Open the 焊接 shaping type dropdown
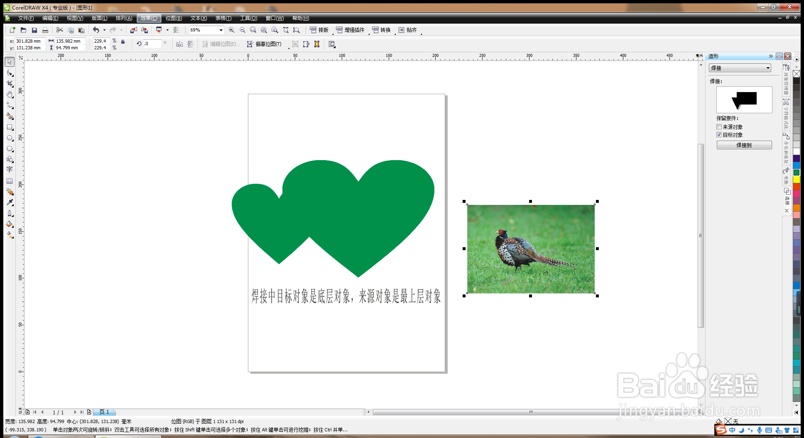This screenshot has height=438, width=804. point(740,68)
